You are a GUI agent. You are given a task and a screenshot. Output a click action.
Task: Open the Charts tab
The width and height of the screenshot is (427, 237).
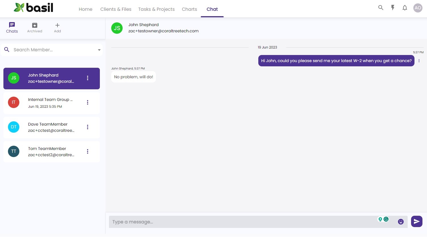[189, 9]
